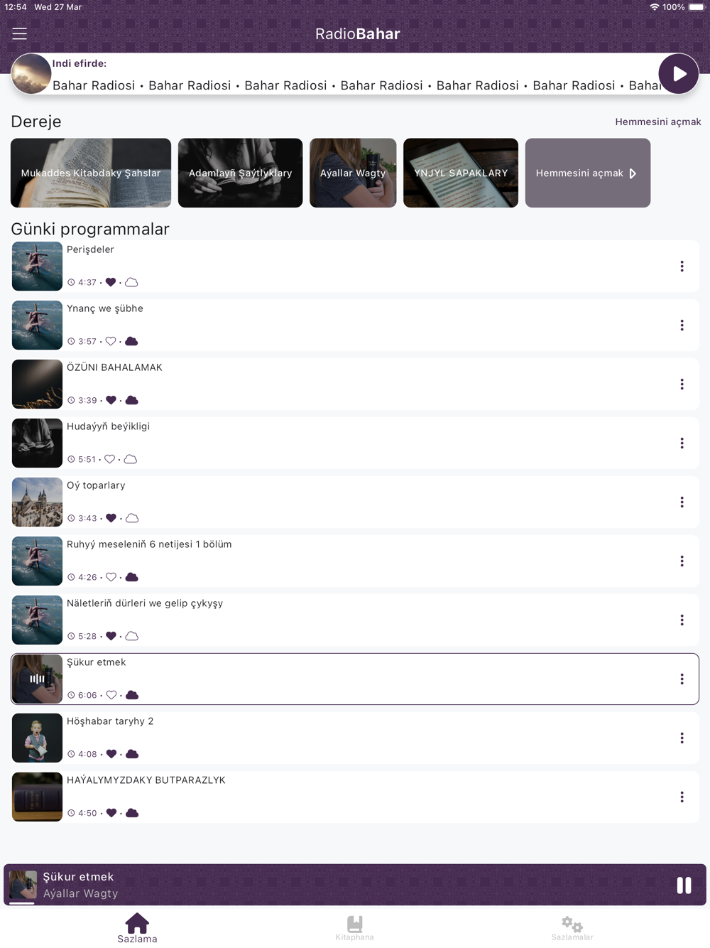Image resolution: width=710 pixels, height=948 pixels.
Task: Open YNJYL SAPAKLARY category card
Action: tap(461, 173)
